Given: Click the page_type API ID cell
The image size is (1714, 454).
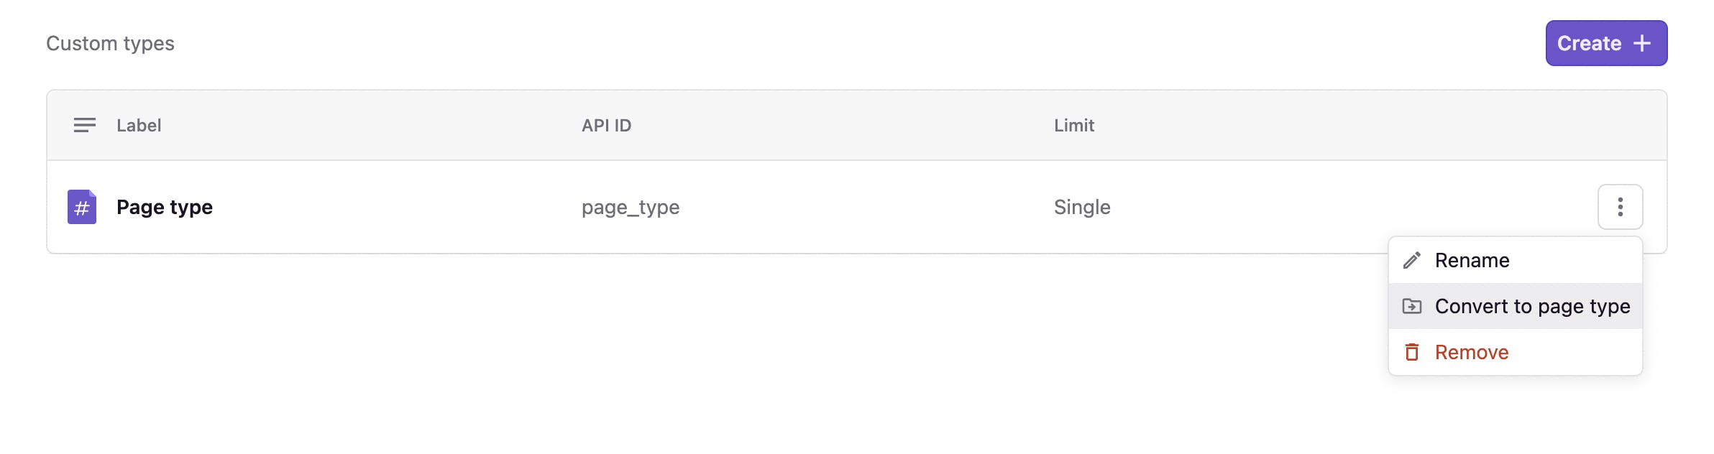Looking at the screenshot, I should [630, 207].
